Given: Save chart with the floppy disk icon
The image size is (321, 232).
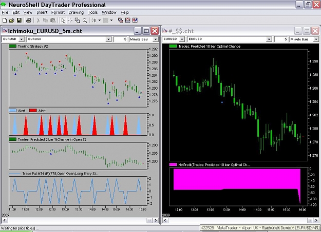Looking at the screenshot, I should [x=19, y=20].
